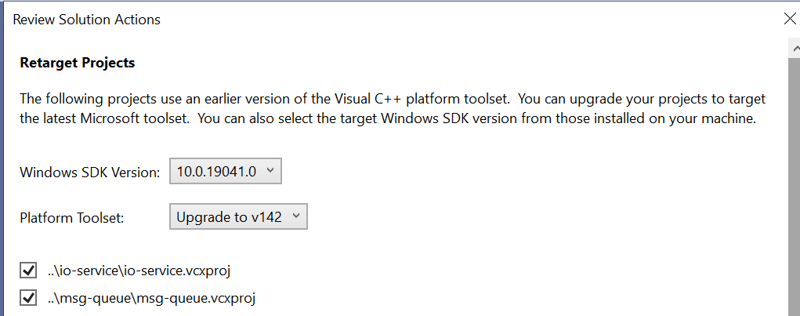Close the Review Solution Actions dialog

point(789,19)
